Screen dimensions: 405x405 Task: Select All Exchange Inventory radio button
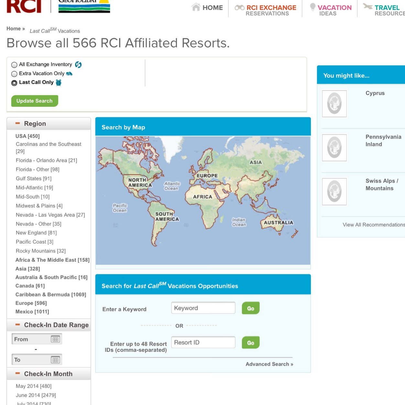pyautogui.click(x=14, y=65)
